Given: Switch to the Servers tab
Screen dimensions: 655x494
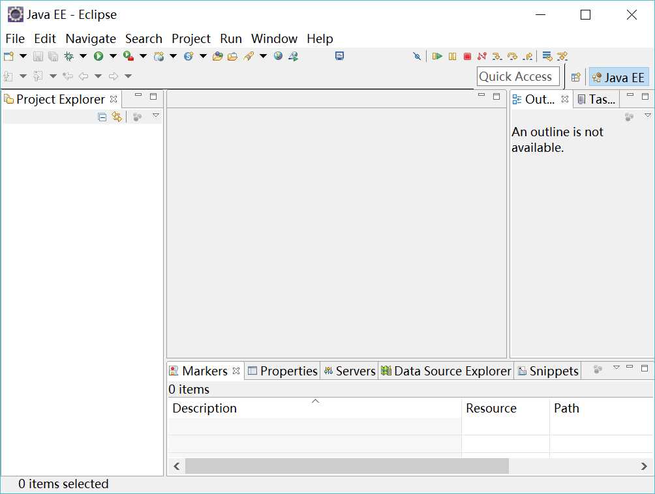Looking at the screenshot, I should coord(350,371).
